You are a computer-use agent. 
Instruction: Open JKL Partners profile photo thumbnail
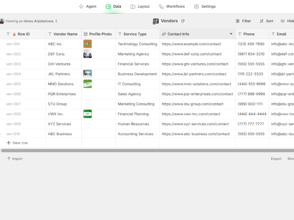(88, 74)
